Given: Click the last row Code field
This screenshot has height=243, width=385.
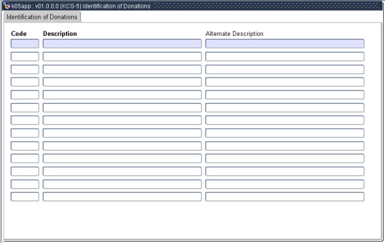Looking at the screenshot, I should [25, 197].
